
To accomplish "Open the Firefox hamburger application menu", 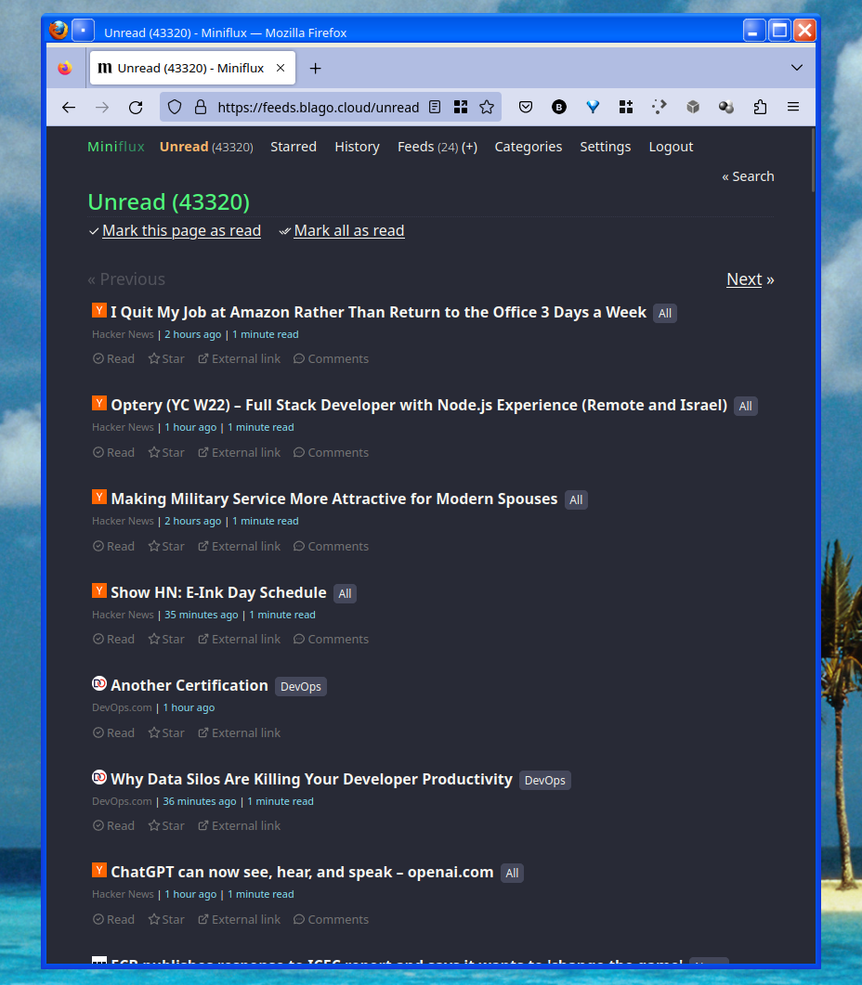I will click(793, 108).
